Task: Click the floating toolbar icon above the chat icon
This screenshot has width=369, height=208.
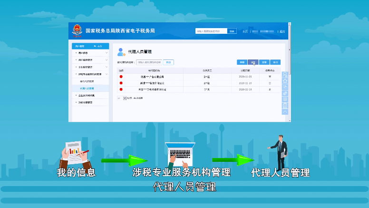Action: coord(285,93)
